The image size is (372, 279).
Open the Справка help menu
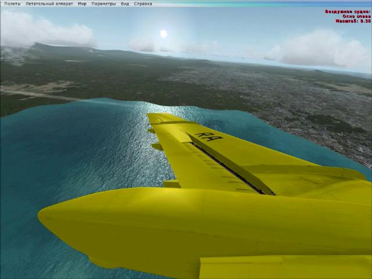click(x=143, y=3)
